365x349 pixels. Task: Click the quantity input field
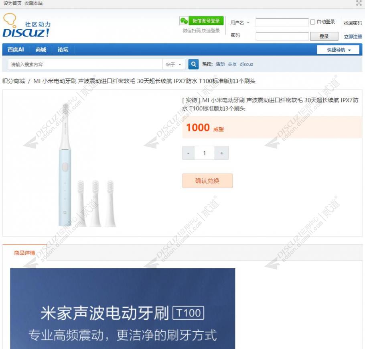point(205,153)
